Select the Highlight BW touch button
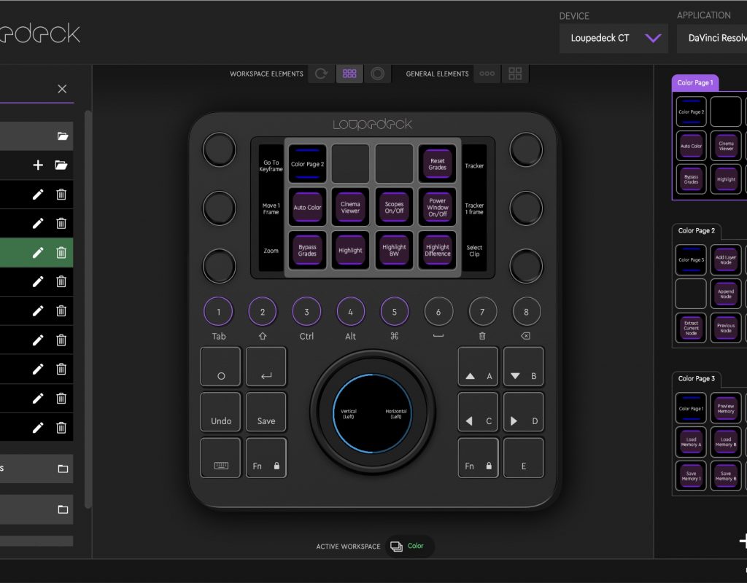Image resolution: width=747 pixels, height=583 pixels. tap(394, 251)
